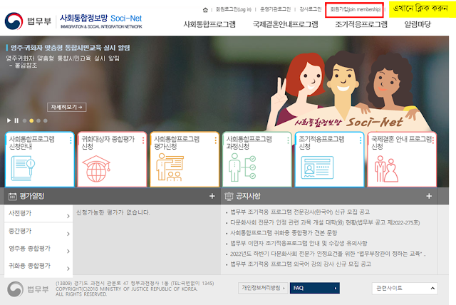Select the 중간평가 sidebar item

[x=37, y=230]
